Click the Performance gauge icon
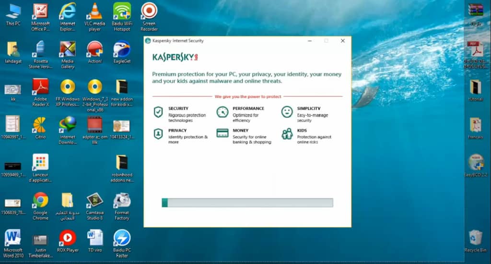Image resolution: width=491 pixels, height=264 pixels. coord(222,112)
